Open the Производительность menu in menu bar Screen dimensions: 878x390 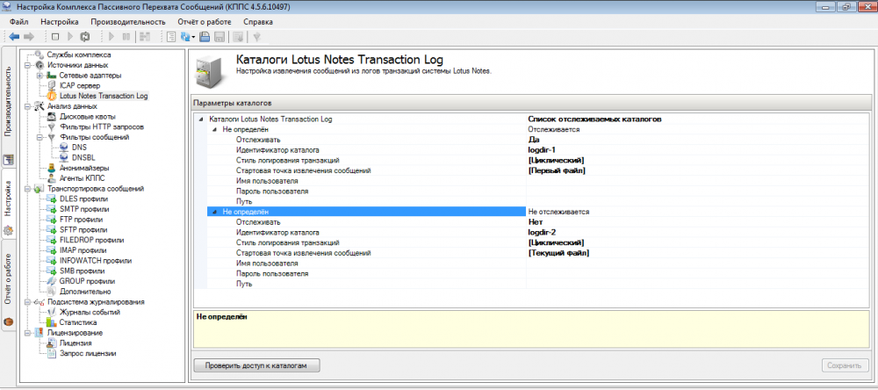coord(126,22)
